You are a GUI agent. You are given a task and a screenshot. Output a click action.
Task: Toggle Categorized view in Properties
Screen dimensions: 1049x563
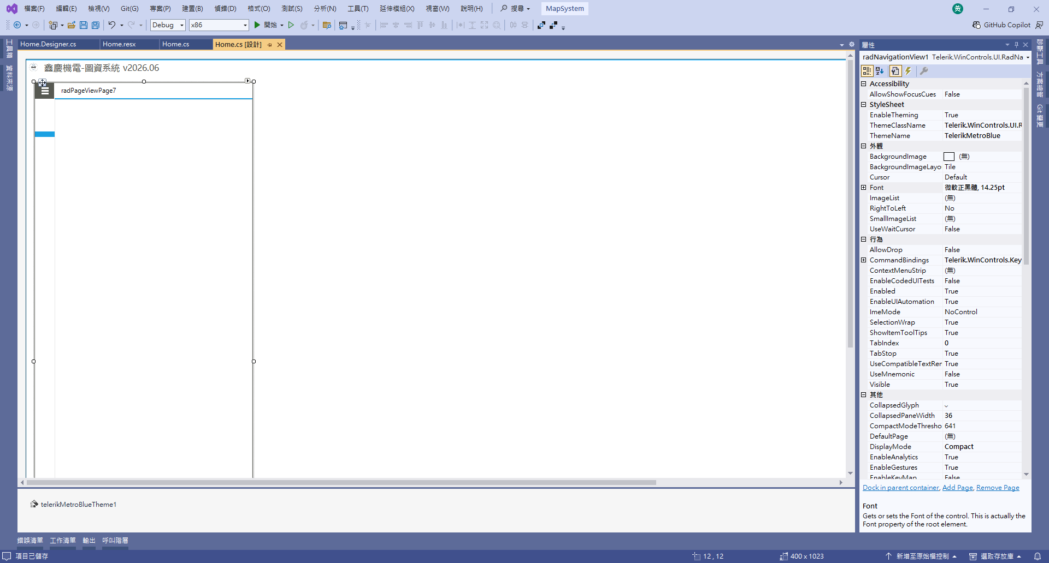pos(867,71)
